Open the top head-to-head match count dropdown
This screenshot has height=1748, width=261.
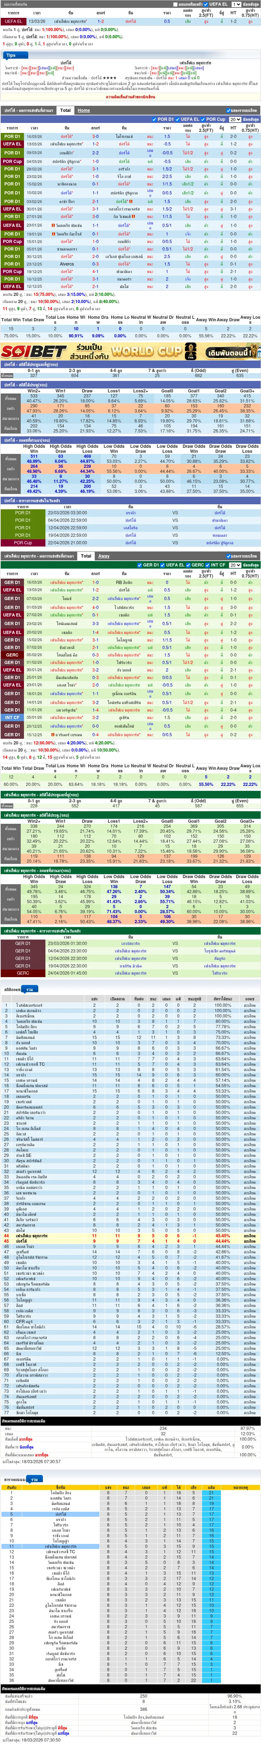236,4
